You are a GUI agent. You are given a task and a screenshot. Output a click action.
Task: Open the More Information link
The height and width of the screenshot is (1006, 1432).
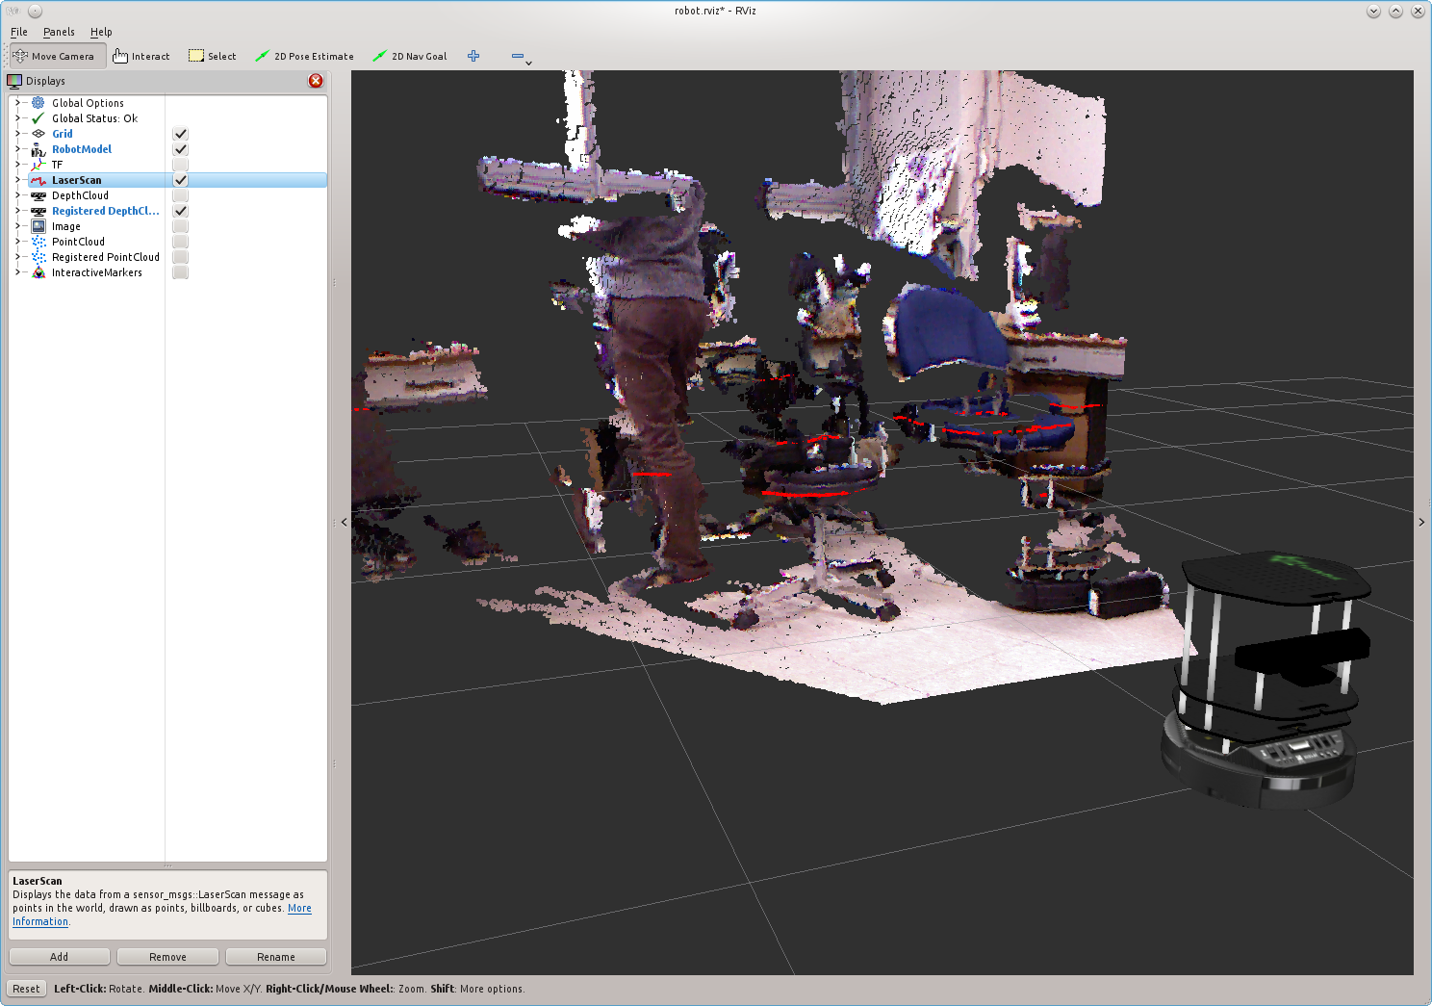pos(299,909)
